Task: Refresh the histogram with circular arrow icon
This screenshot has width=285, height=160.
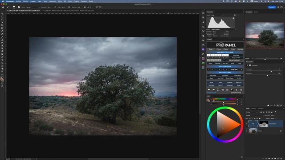Action: [x=235, y=15]
